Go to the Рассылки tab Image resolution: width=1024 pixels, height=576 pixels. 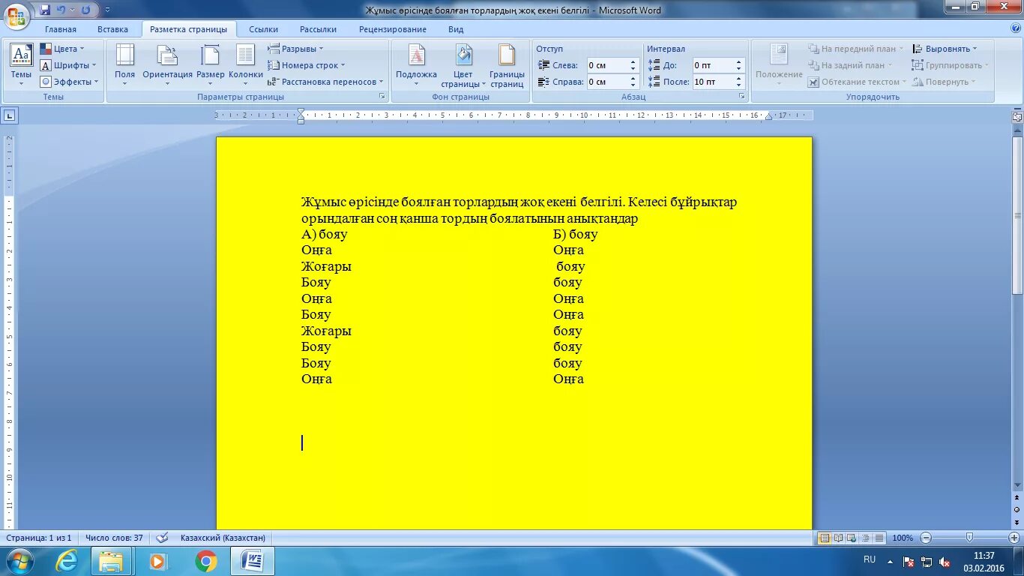[x=318, y=29]
